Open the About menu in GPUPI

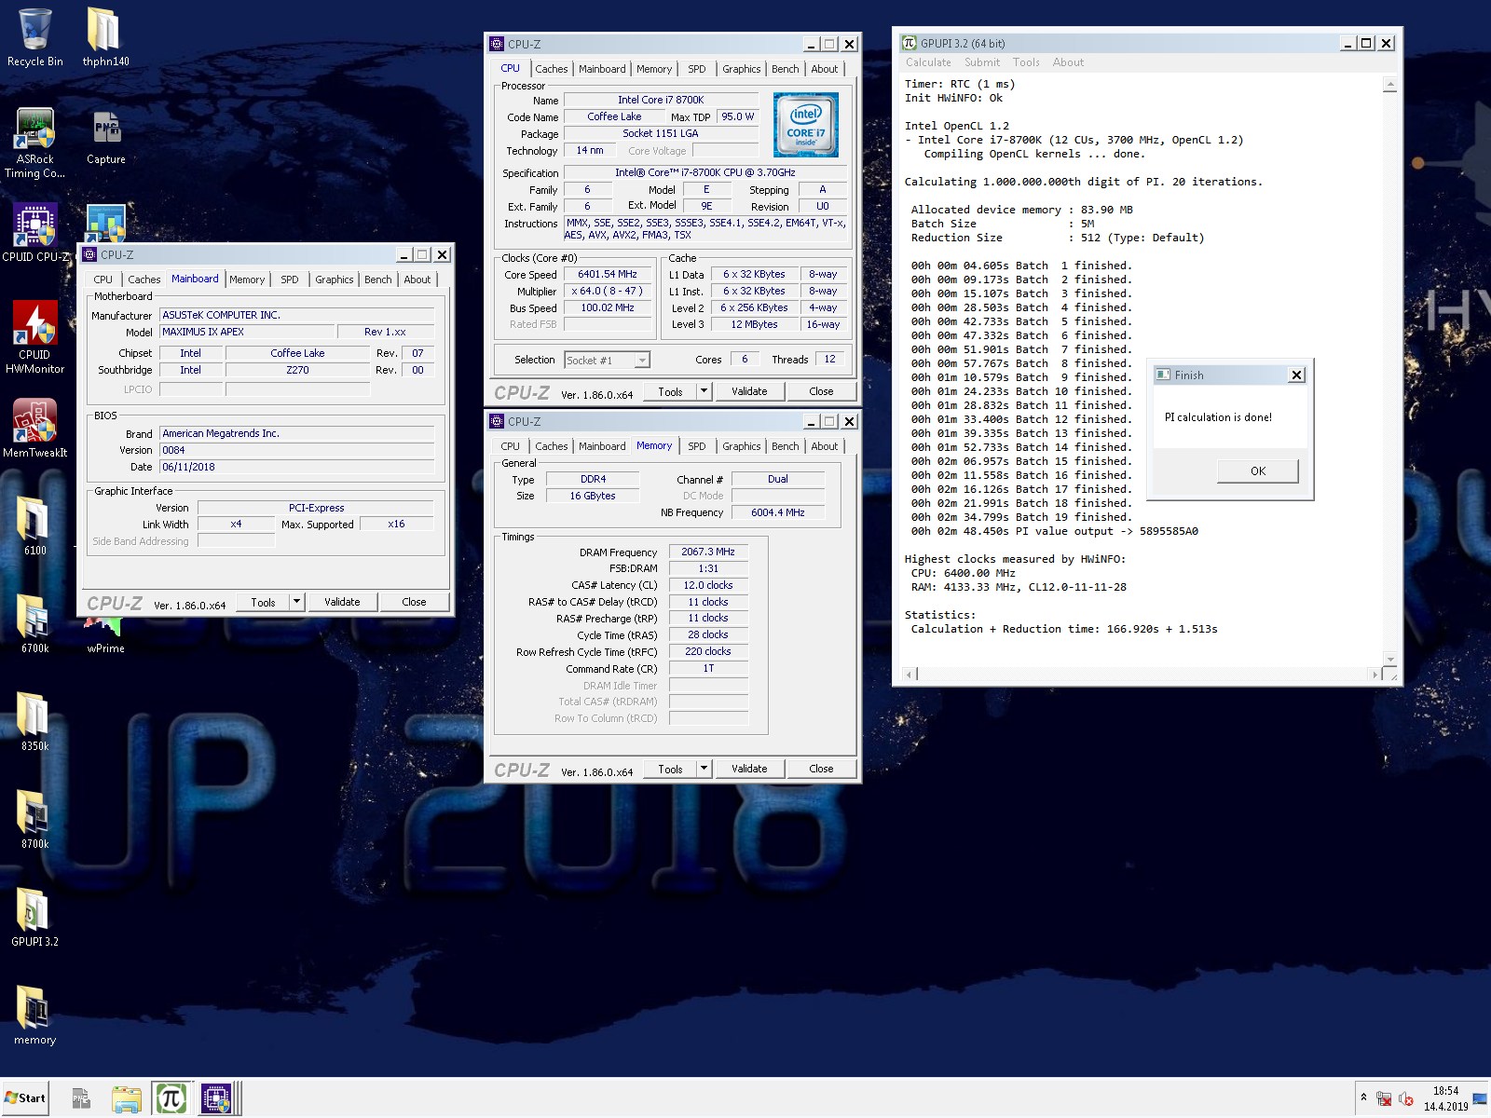tap(1068, 62)
